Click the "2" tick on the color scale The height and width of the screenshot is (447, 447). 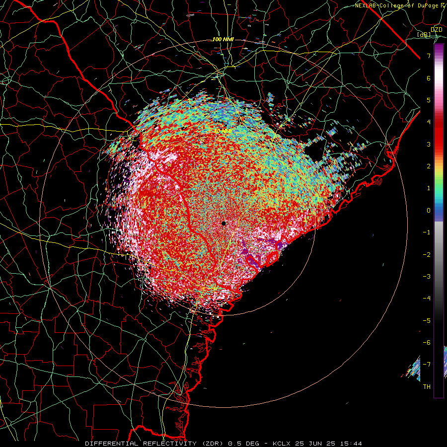point(429,166)
